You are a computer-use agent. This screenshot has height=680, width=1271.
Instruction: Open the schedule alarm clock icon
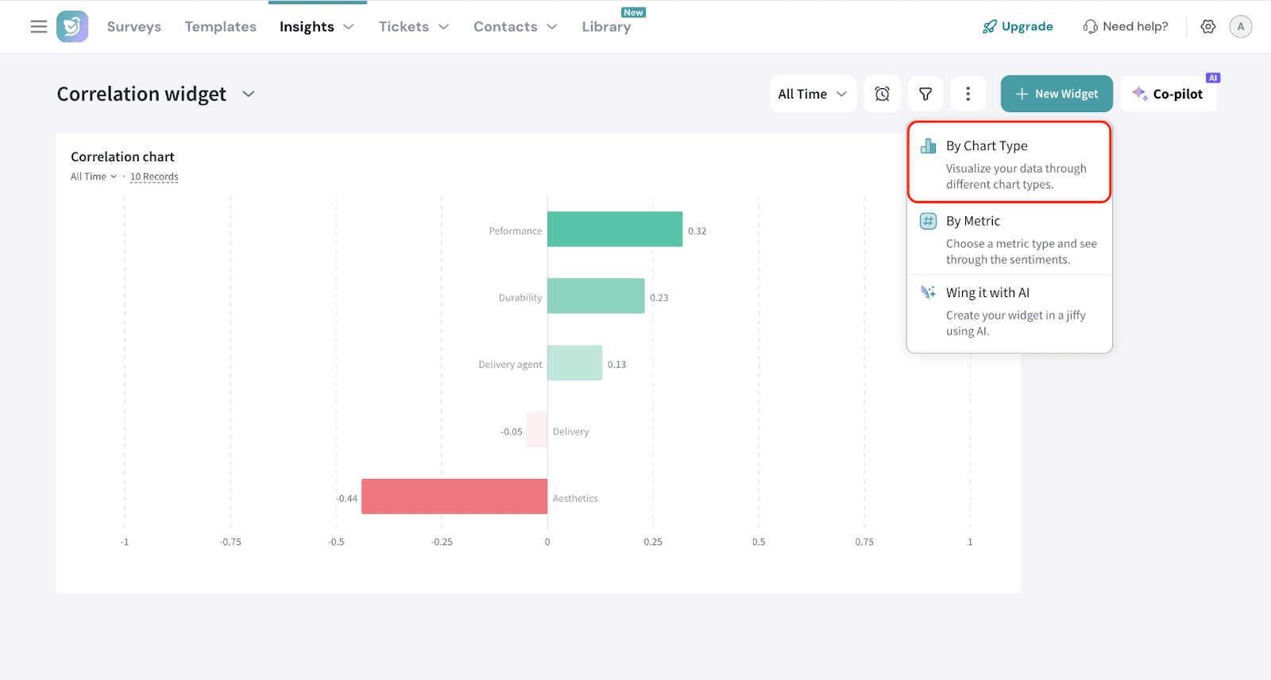point(882,94)
